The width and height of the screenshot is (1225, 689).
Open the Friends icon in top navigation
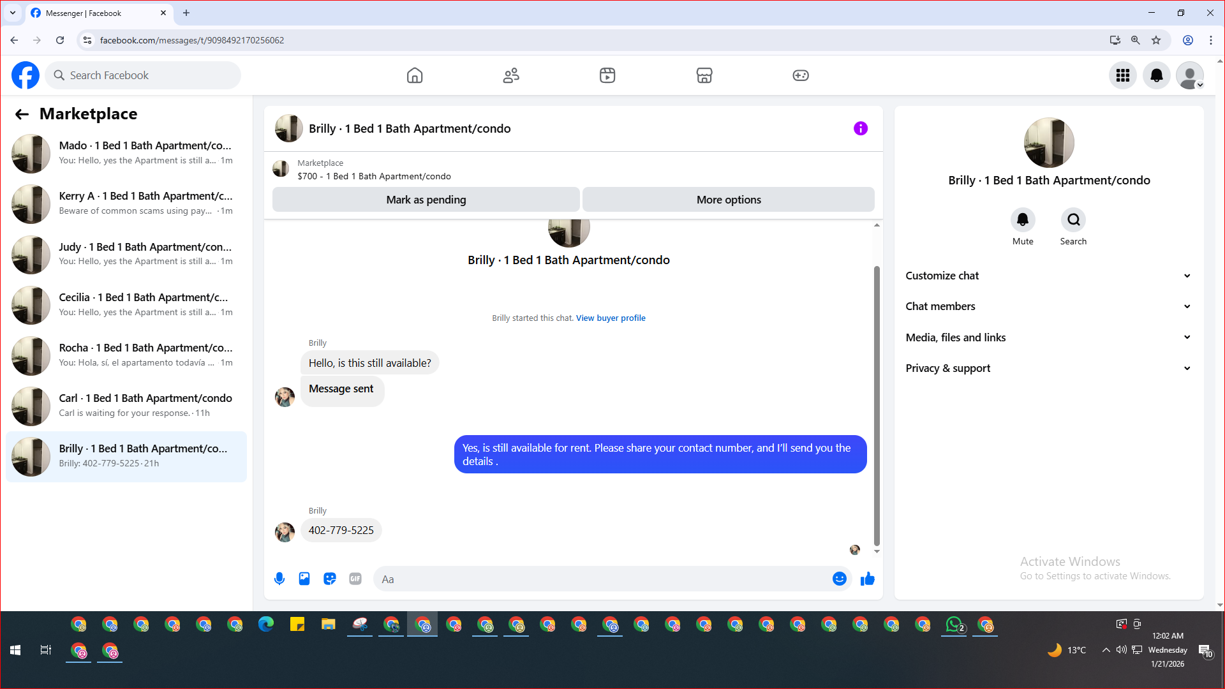point(511,75)
